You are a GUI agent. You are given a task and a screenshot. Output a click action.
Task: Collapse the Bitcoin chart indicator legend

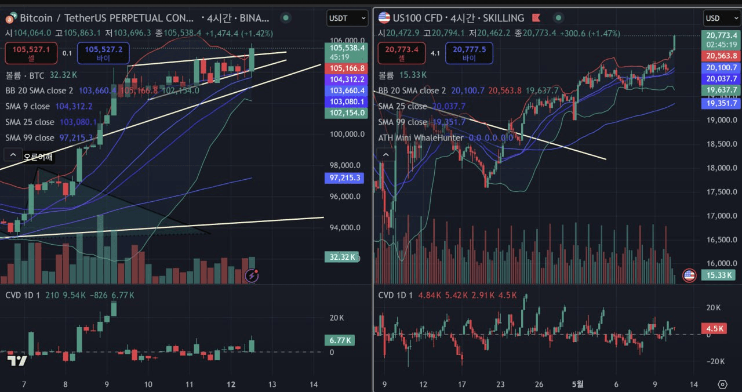tap(13, 154)
